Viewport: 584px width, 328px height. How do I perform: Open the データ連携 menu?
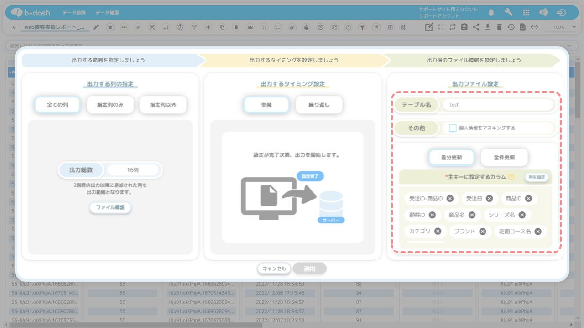[x=74, y=12]
